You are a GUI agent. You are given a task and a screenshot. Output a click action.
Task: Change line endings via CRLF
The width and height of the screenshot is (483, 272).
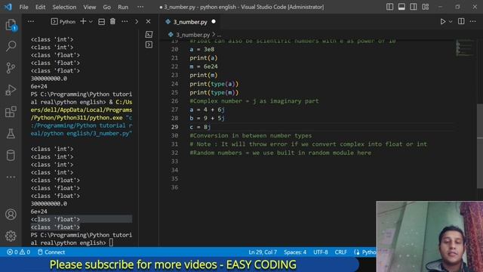coord(340,252)
